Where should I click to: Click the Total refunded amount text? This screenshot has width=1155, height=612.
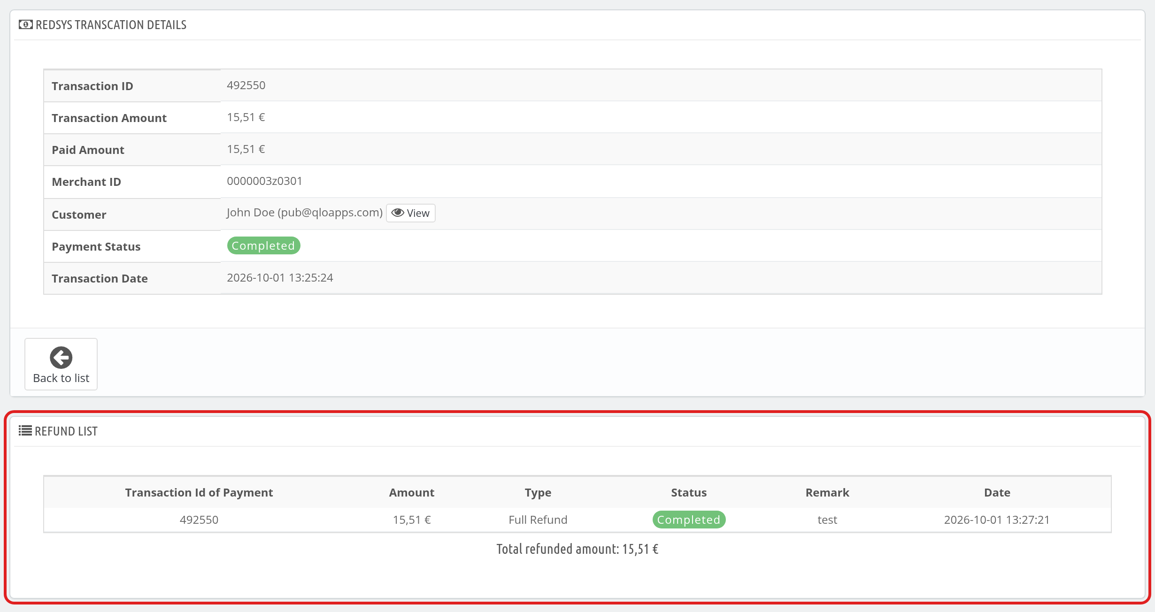[577, 549]
